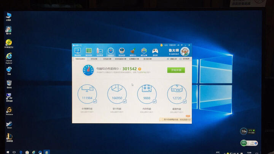The width and height of the screenshot is (274, 154).
Task: Open the Store icon on the taskbar
Action: (27, 152)
